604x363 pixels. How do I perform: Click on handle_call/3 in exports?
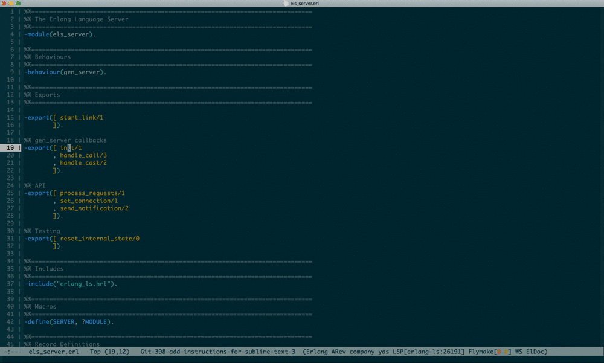click(83, 155)
